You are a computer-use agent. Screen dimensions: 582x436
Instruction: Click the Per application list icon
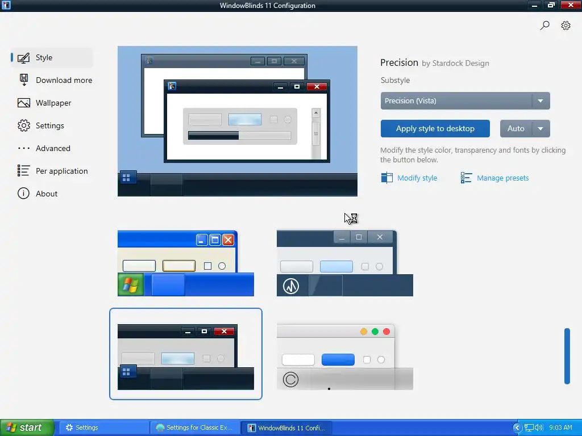coord(24,170)
